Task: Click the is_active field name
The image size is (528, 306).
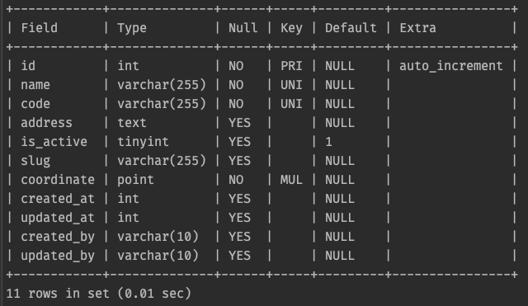Action: pos(54,142)
